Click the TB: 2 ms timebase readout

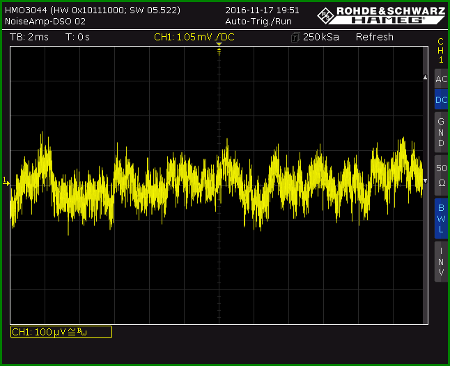point(29,37)
